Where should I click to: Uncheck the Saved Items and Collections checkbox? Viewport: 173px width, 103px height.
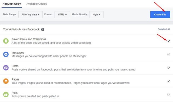click(169, 41)
